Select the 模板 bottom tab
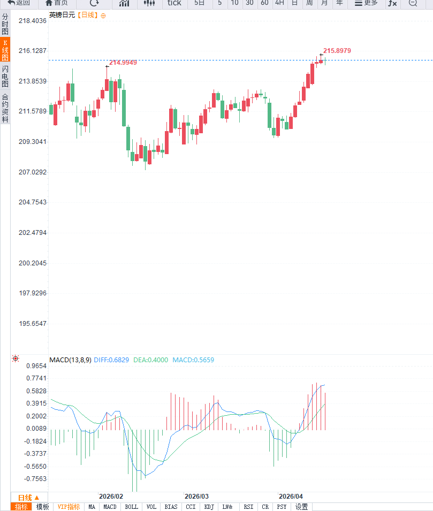The image size is (433, 511). [42, 507]
